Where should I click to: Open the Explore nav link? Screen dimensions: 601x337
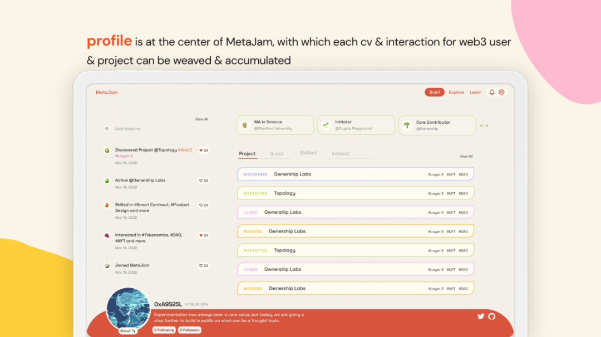pos(456,92)
